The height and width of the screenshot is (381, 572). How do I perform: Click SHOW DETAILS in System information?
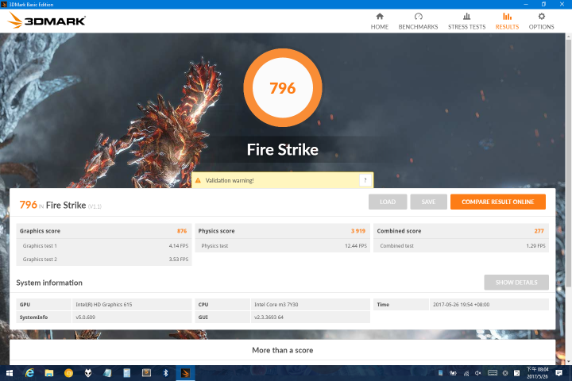tap(516, 283)
